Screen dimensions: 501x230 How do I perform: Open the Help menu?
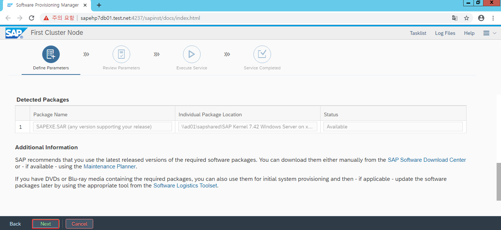click(469, 33)
